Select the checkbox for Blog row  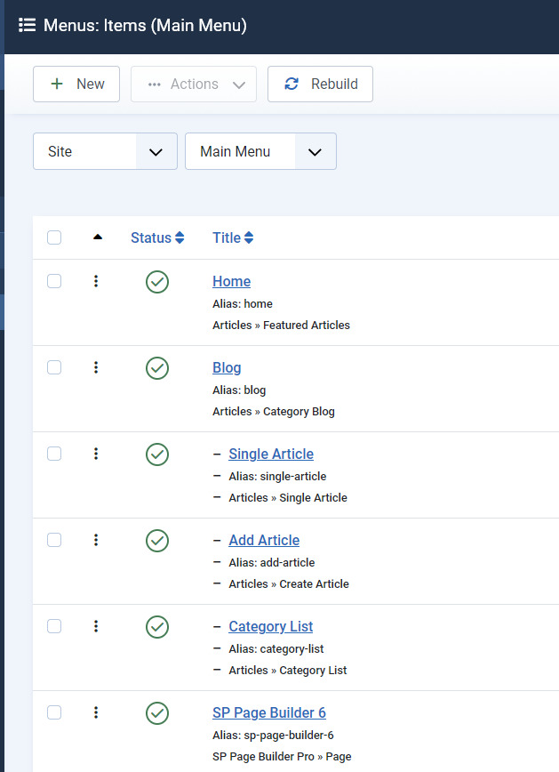click(54, 367)
